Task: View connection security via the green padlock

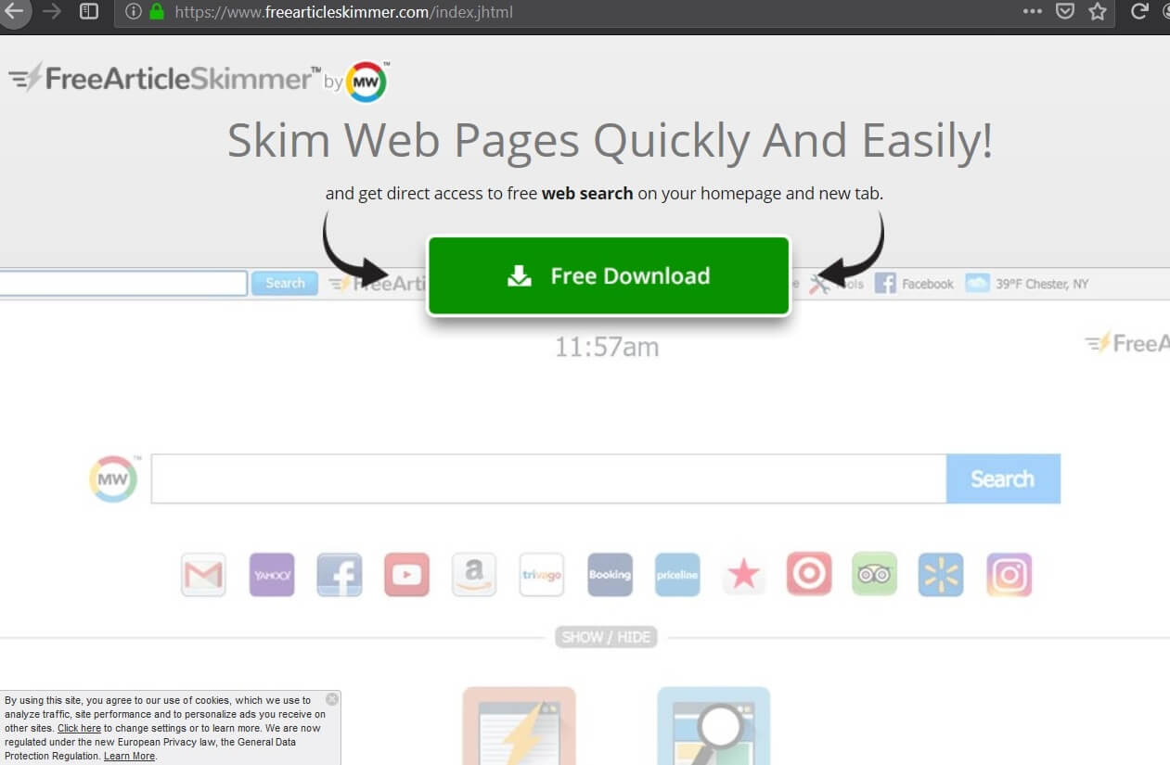Action: tap(156, 12)
